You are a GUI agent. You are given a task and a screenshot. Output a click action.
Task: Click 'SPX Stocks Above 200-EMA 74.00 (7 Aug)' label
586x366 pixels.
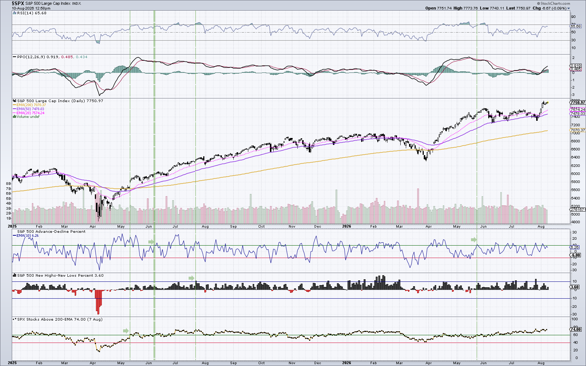[60, 320]
